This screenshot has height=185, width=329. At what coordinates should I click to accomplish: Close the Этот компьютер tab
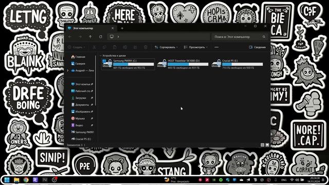click(x=113, y=28)
